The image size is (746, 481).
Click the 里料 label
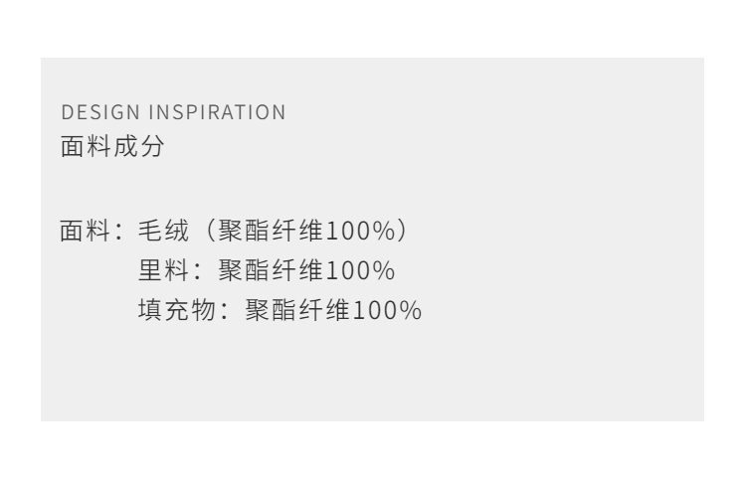(x=159, y=271)
